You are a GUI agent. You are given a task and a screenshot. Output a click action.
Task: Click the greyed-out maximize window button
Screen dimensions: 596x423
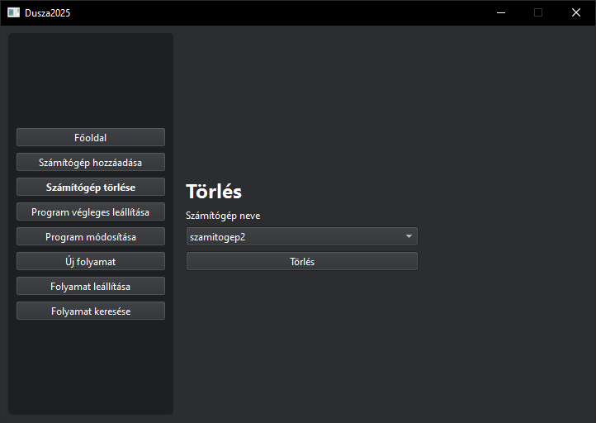click(538, 12)
